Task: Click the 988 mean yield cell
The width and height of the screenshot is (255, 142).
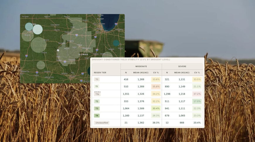Action: [x=182, y=123]
